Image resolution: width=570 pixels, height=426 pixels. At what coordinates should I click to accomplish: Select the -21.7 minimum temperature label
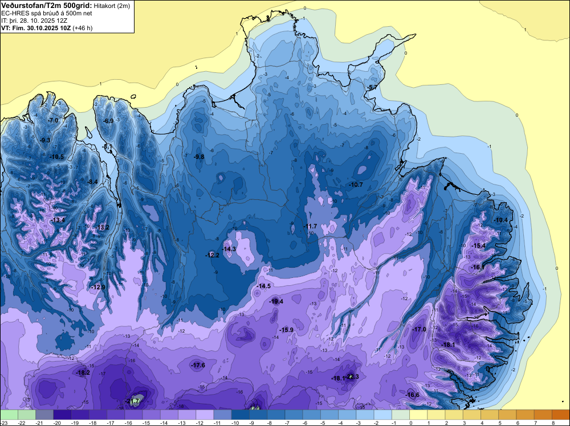click(133, 402)
